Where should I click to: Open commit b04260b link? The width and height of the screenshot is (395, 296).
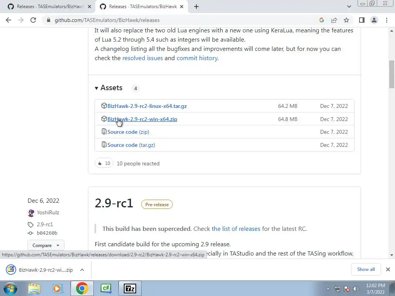[47, 233]
